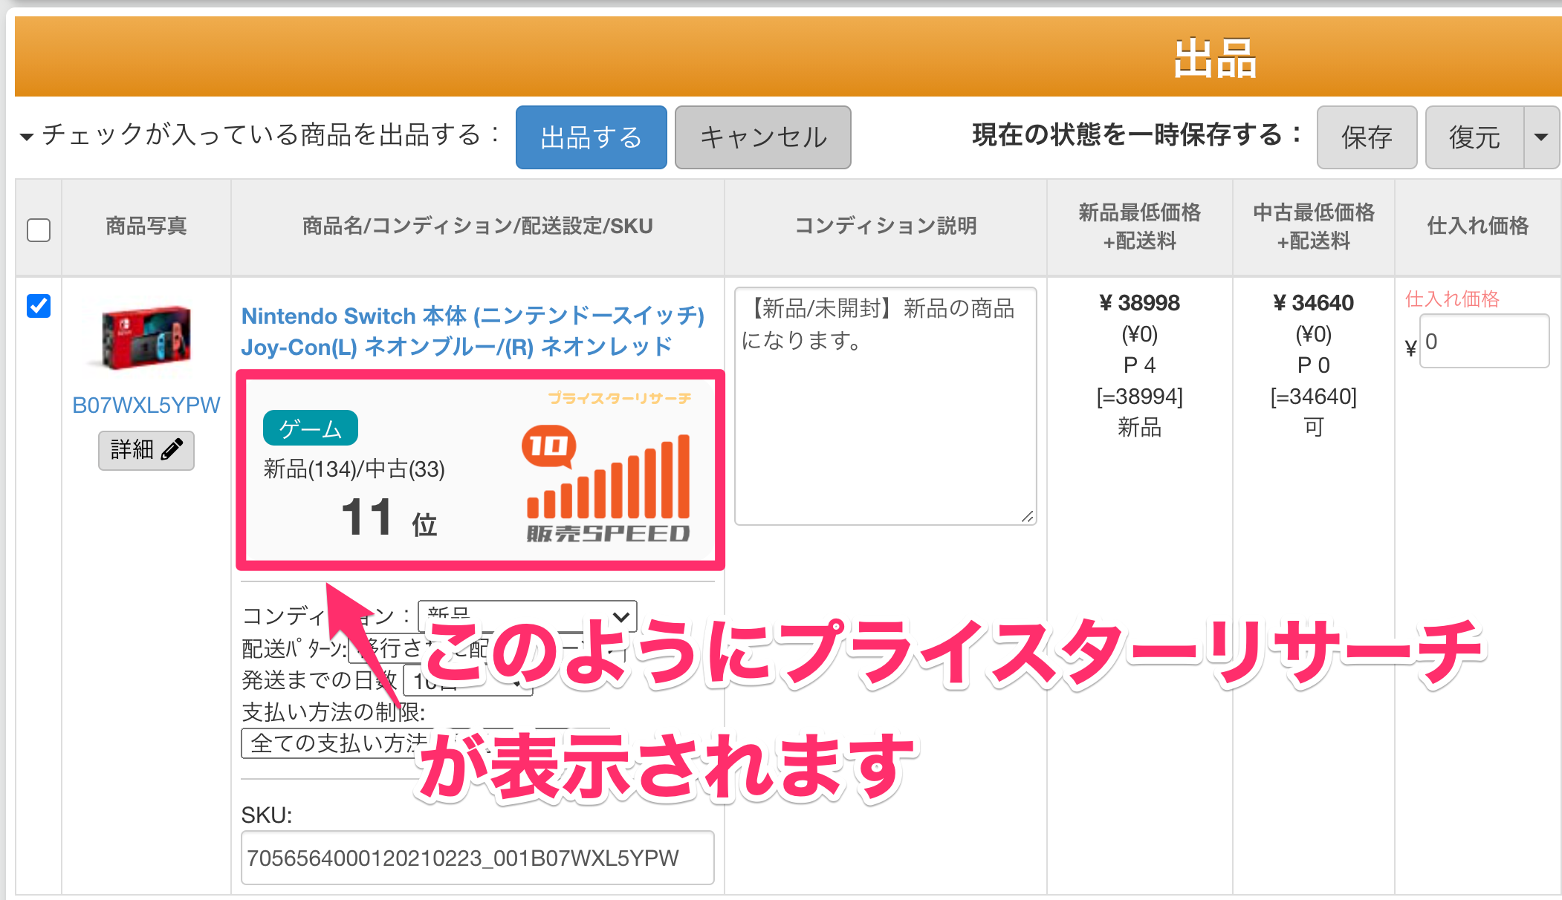Viewport: 1562px width, 900px height.
Task: Click the 詳細 edit button
Action: 146,450
